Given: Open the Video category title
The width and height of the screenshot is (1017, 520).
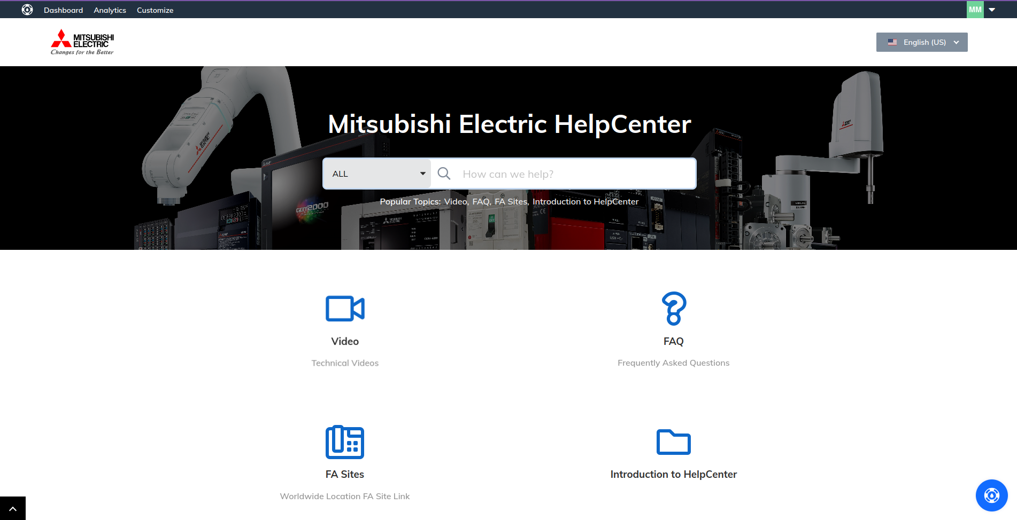Looking at the screenshot, I should click(345, 341).
